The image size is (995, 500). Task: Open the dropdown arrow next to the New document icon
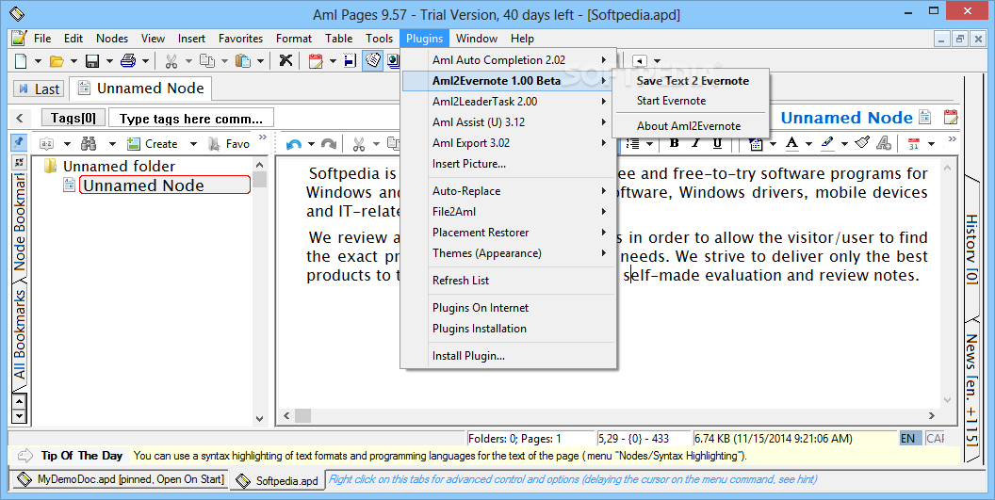pos(38,61)
